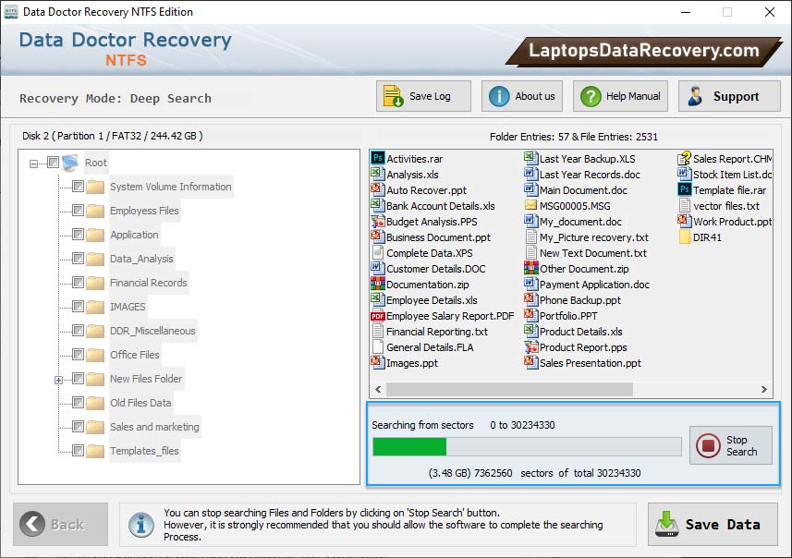Screen dimensions: 792x558
Task: Select the Stock Item List file name
Action: (733, 175)
